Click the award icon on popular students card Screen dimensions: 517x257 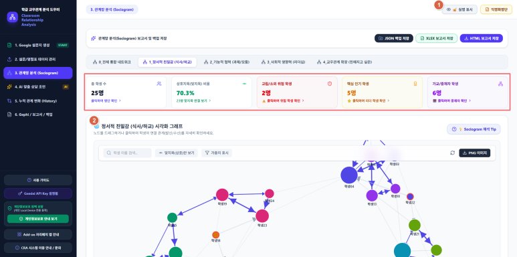pos(415,84)
